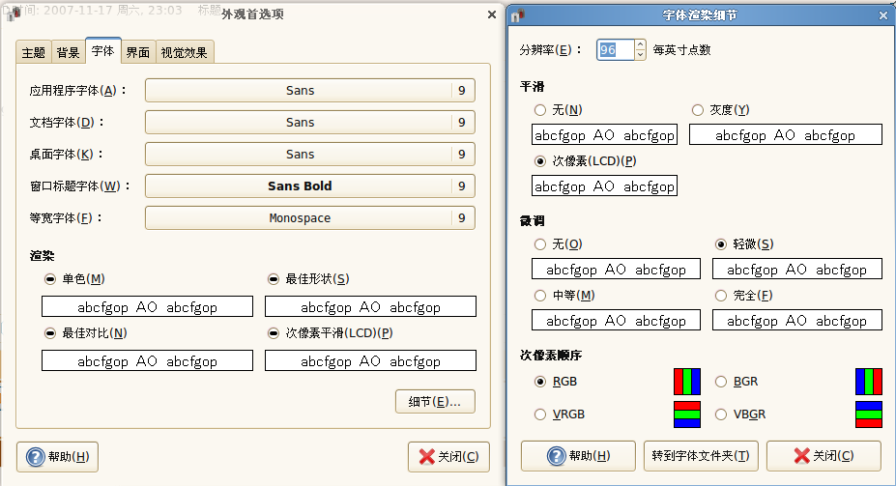Click the VRGB vertical stripes color icon

click(x=687, y=415)
